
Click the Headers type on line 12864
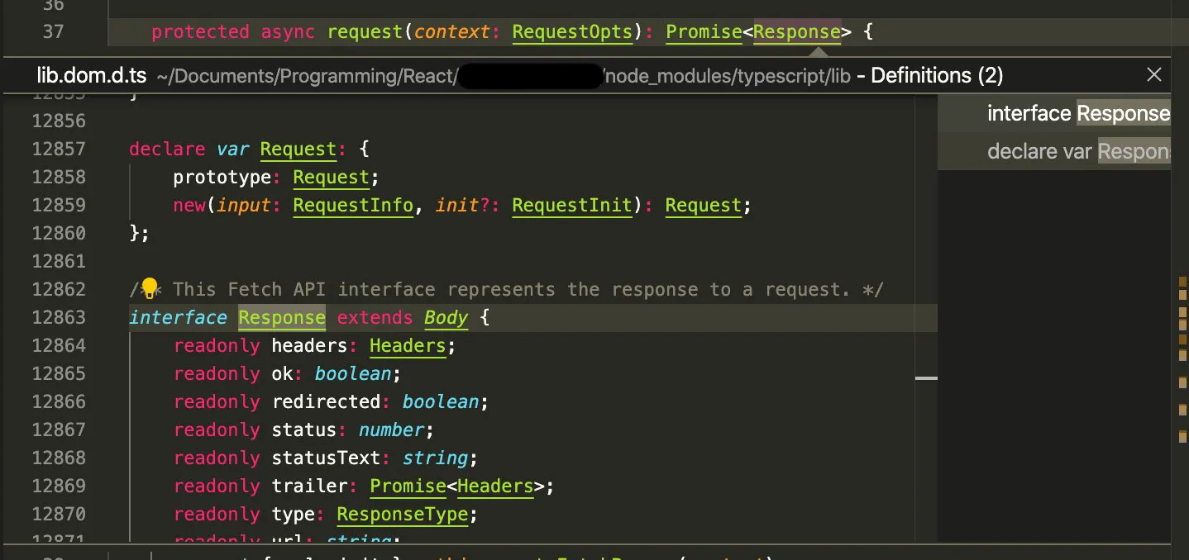[x=408, y=346]
